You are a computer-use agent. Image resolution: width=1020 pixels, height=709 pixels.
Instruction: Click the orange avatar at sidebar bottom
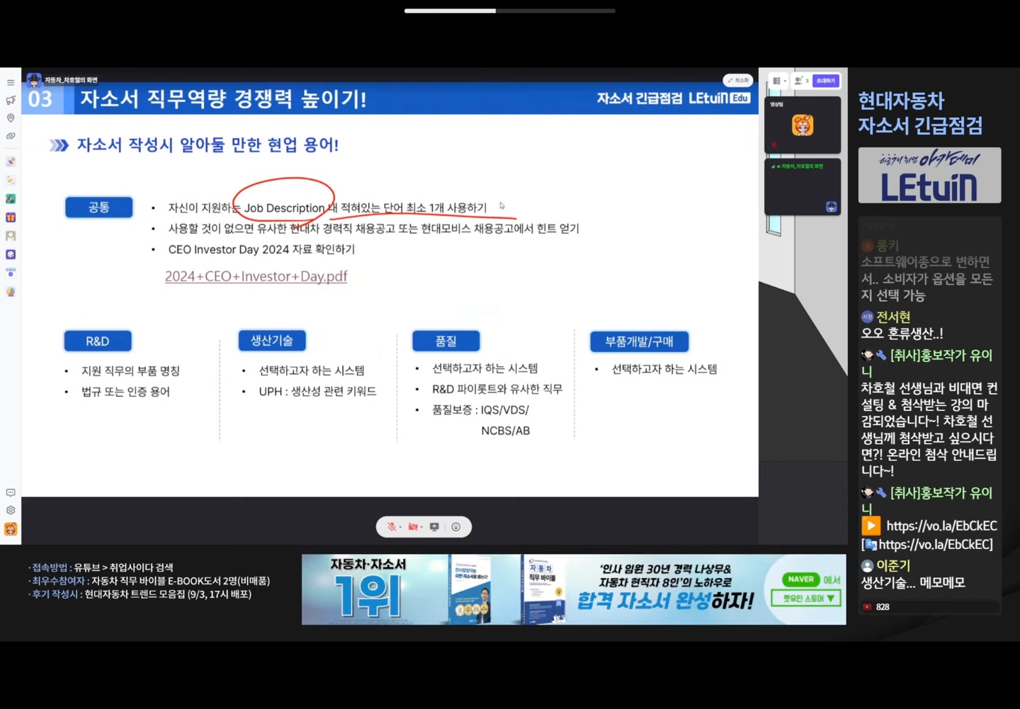pos(11,529)
